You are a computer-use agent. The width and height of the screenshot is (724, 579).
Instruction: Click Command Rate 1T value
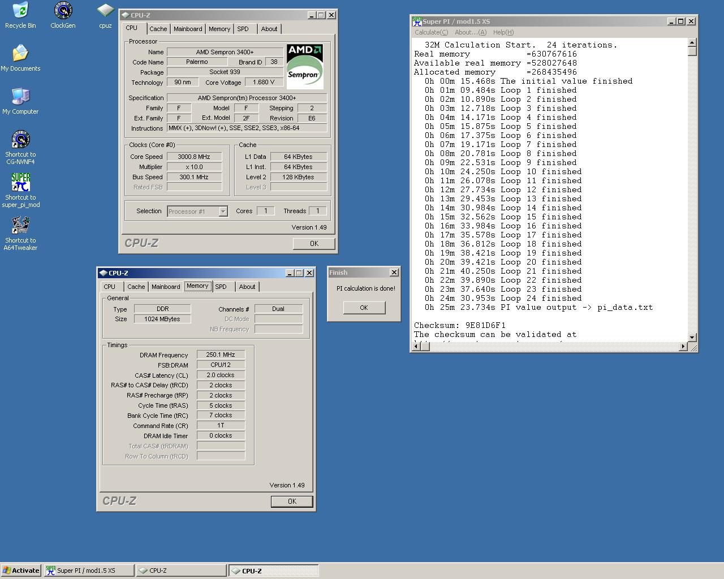point(221,425)
